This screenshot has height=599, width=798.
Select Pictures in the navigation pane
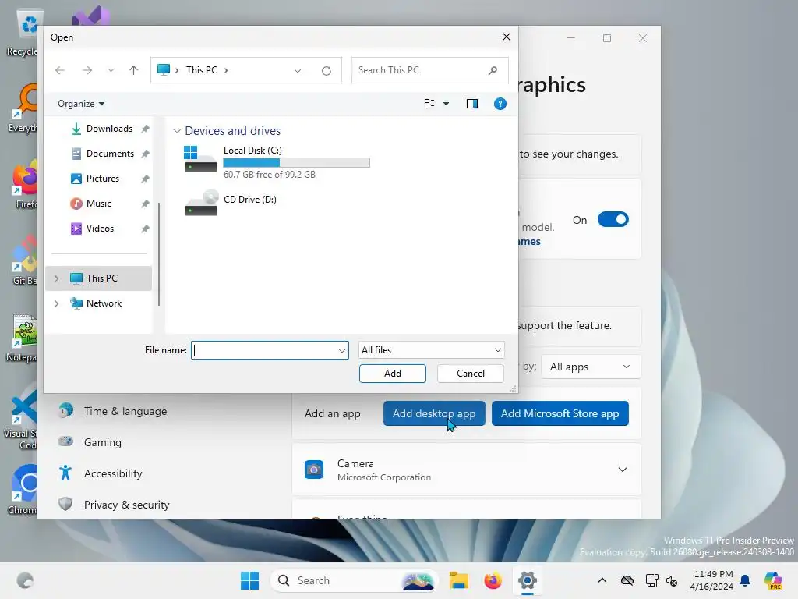pos(103,179)
